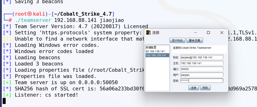Click the terminal line 'Loading beacons'

37,57
